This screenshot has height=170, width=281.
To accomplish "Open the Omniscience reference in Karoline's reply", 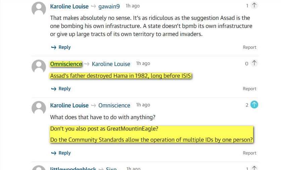I will coord(114,105).
